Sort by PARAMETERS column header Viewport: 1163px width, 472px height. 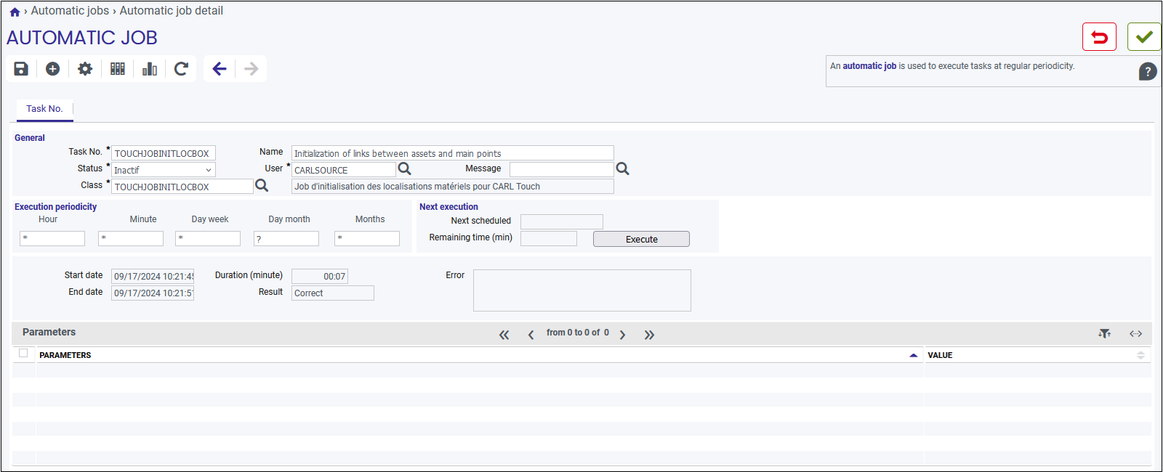coord(65,355)
